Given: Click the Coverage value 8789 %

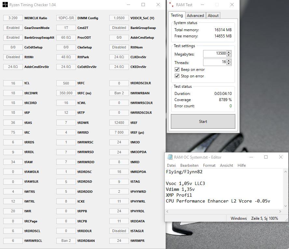Looking at the screenshot, I should point(225,100).
